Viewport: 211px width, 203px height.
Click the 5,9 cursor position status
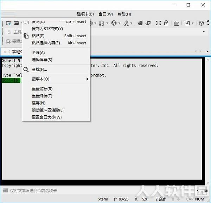145,199
